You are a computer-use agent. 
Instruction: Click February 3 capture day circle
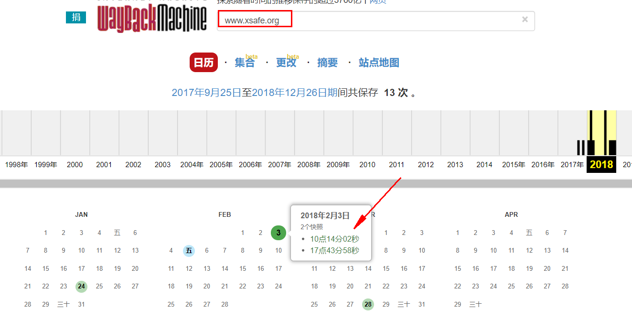[x=279, y=233]
